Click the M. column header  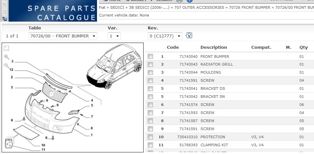tap(288, 47)
